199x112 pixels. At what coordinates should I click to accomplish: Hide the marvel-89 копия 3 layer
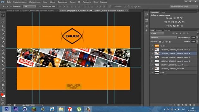152,57
